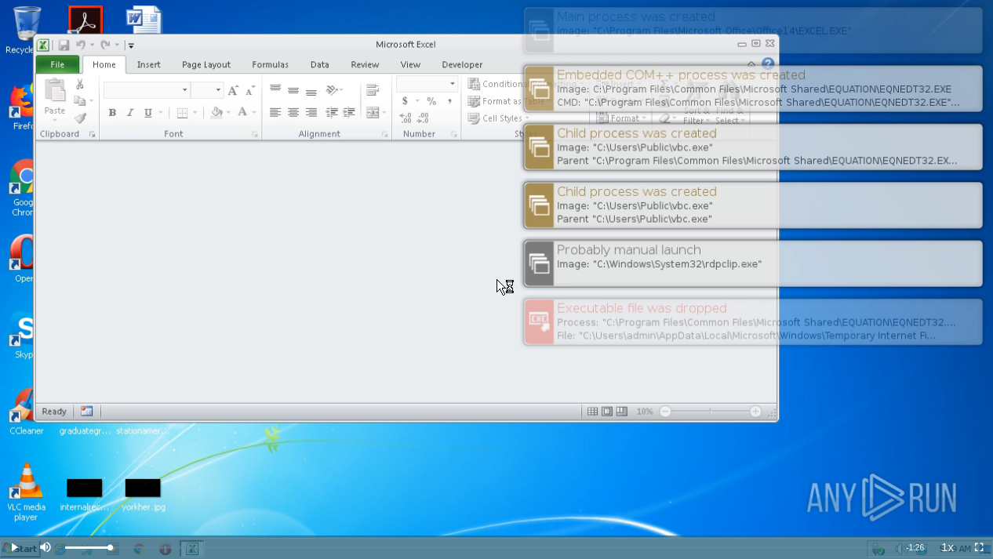The width and height of the screenshot is (993, 559).
Task: Click the Fill Color bucket icon
Action: (x=216, y=113)
